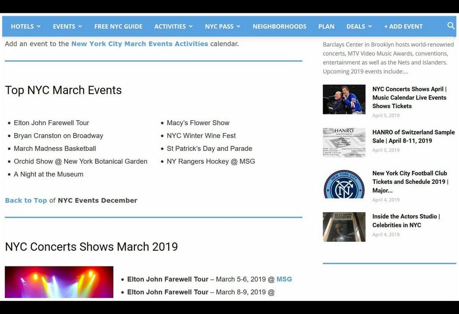The height and width of the screenshot is (314, 459).
Task: Click 'April 5, 2019' under NYC Concerts
Action: 386,115
